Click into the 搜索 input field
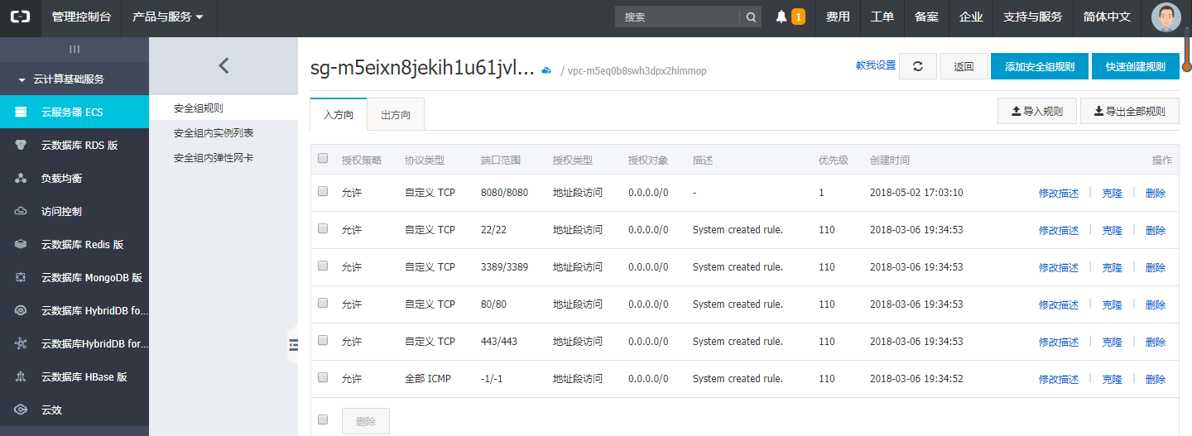Viewport: 1192px width, 436px height. tap(677, 17)
